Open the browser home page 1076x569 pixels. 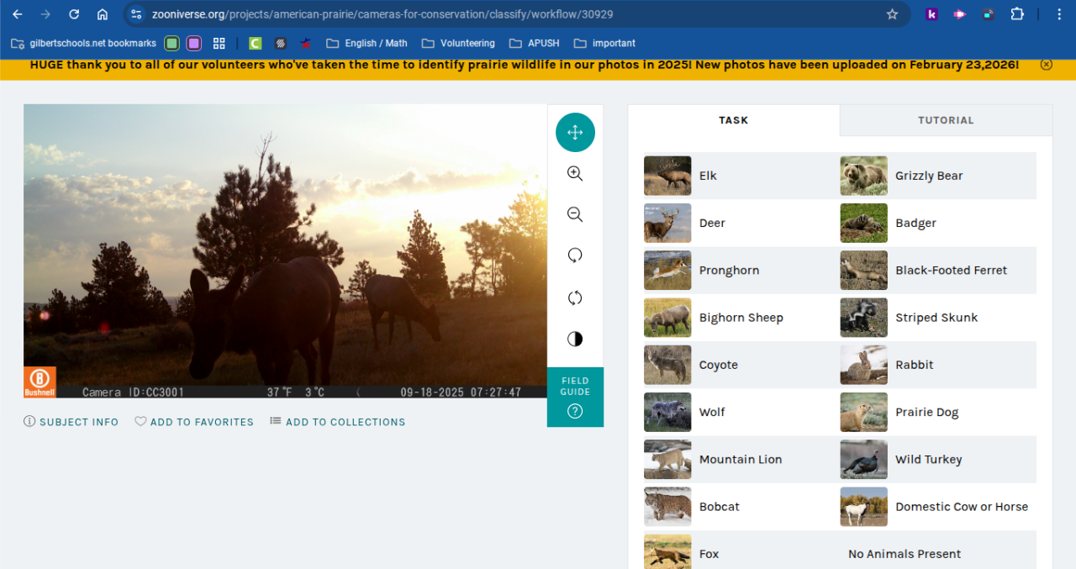[103, 14]
